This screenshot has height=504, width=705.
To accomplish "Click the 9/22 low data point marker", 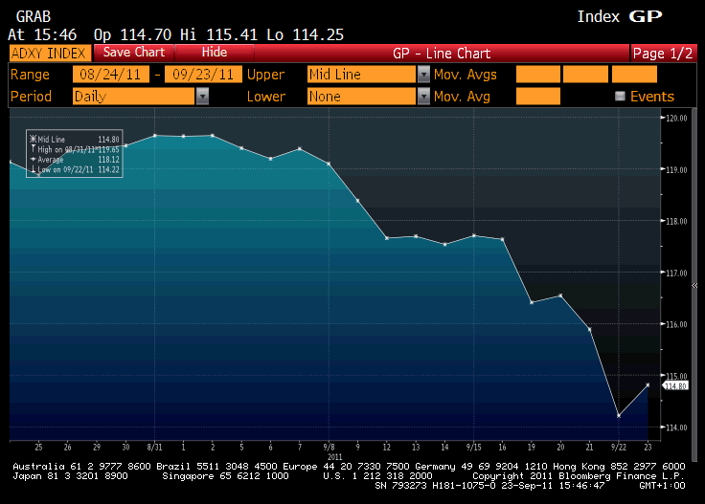I will click(x=619, y=416).
